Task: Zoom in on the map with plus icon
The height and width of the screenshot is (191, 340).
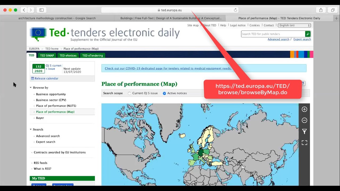Action: point(304,109)
